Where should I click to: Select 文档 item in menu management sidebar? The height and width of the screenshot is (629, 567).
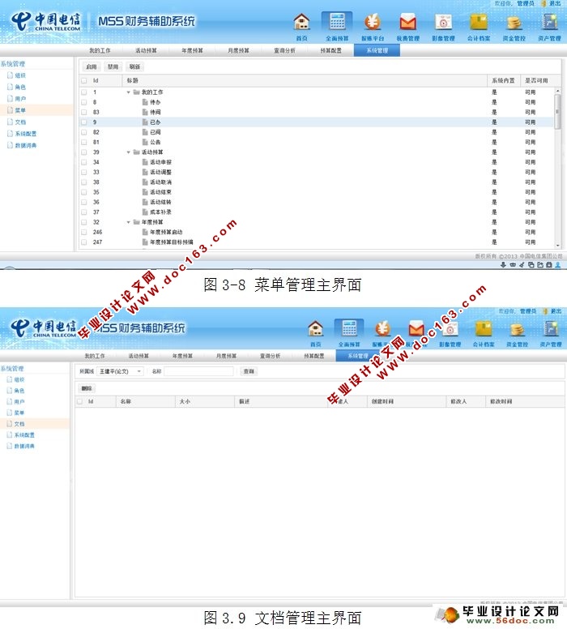(20, 122)
